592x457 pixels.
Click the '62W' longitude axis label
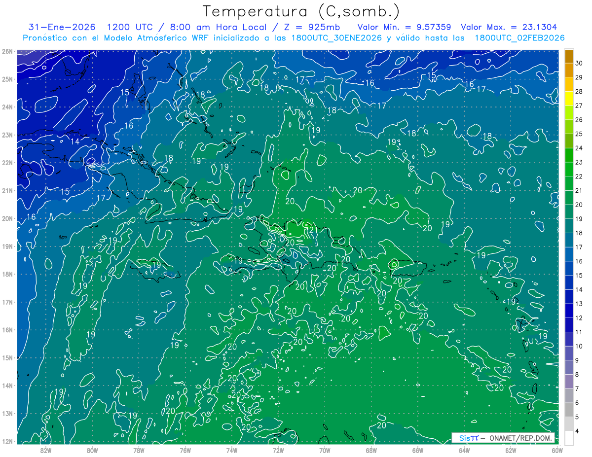511,450
